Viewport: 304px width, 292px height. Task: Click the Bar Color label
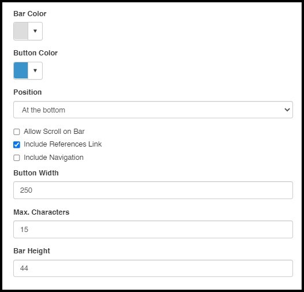click(30, 14)
